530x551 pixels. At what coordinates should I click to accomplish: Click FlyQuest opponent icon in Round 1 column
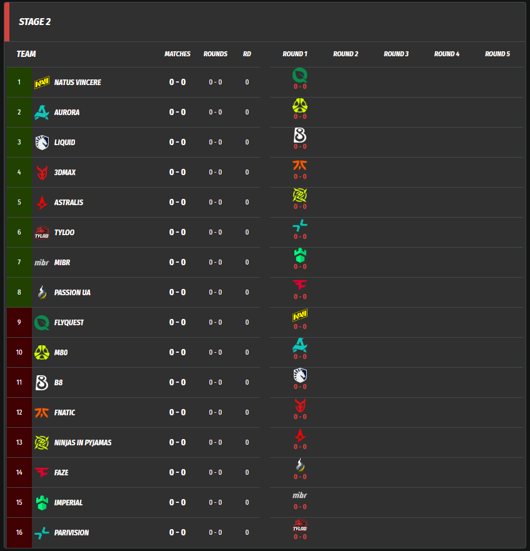[300, 76]
